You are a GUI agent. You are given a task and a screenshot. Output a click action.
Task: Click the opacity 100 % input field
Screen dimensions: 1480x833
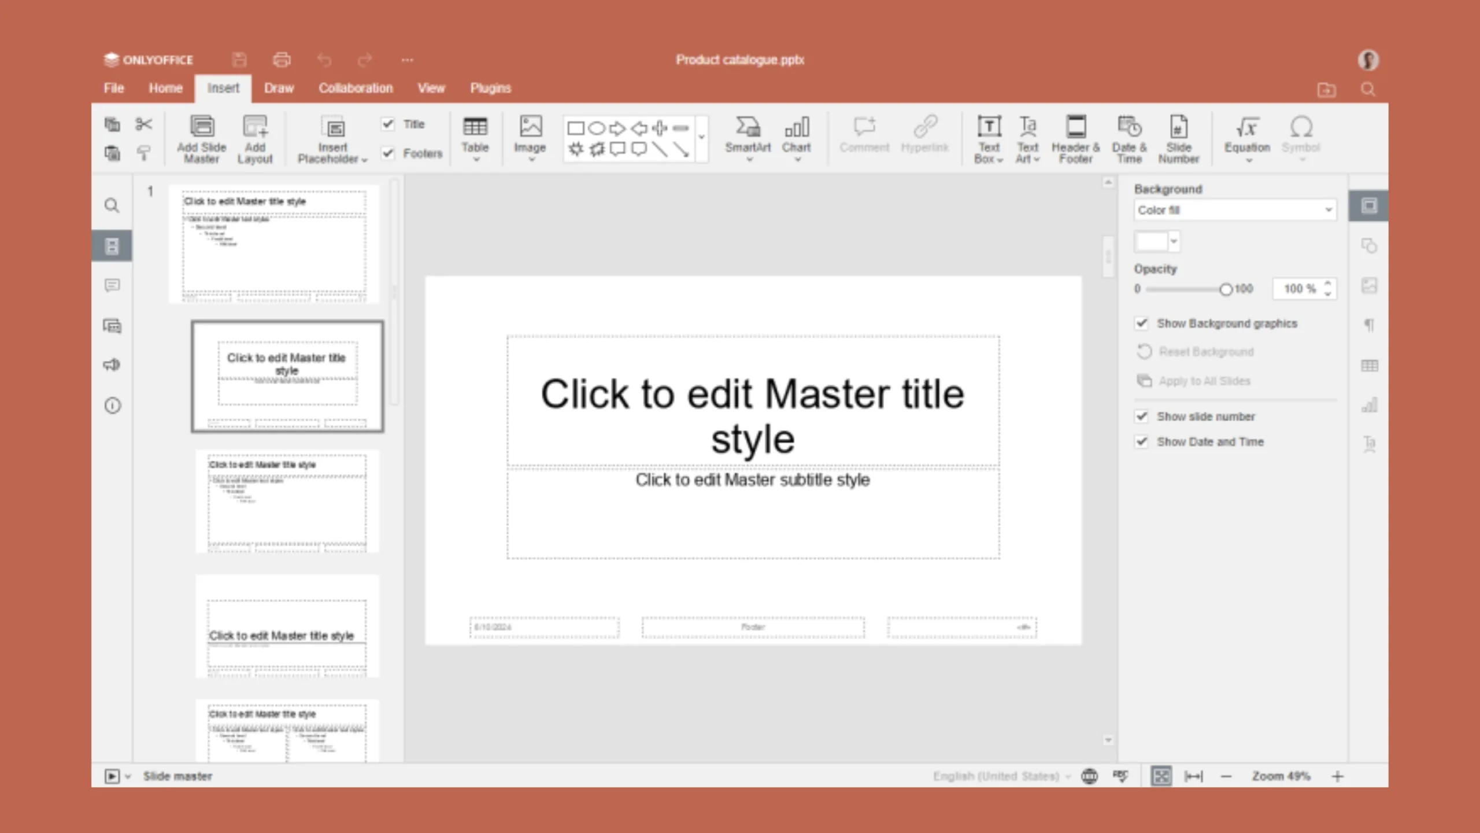(1305, 289)
